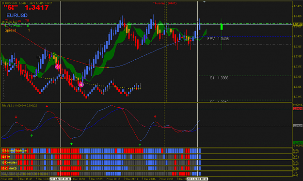Click the 1.3375 price axis label
The width and height of the screenshot is (303, 181).
[298, 66]
